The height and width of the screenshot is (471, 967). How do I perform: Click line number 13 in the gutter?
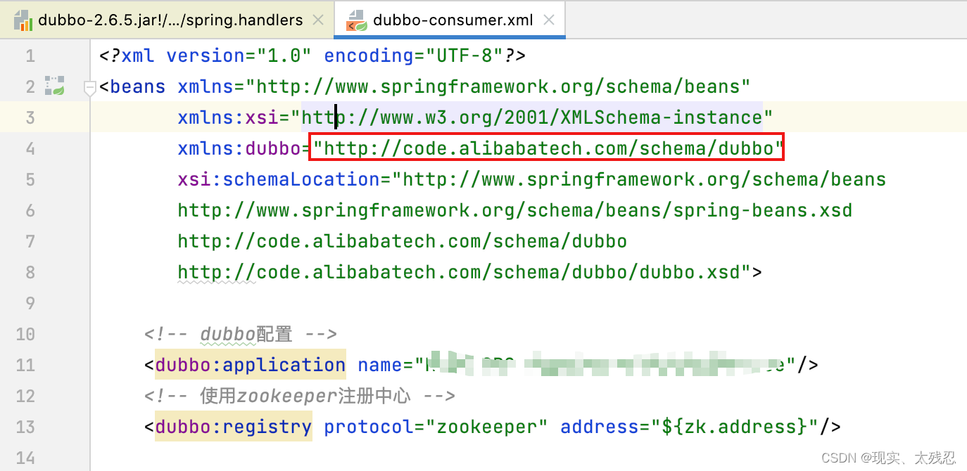click(x=25, y=427)
